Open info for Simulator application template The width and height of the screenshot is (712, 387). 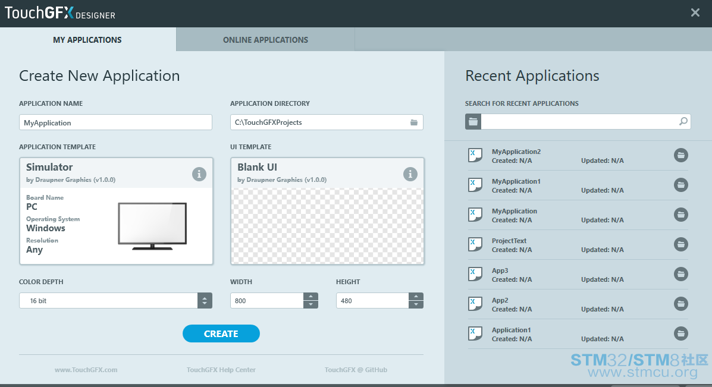pos(199,174)
